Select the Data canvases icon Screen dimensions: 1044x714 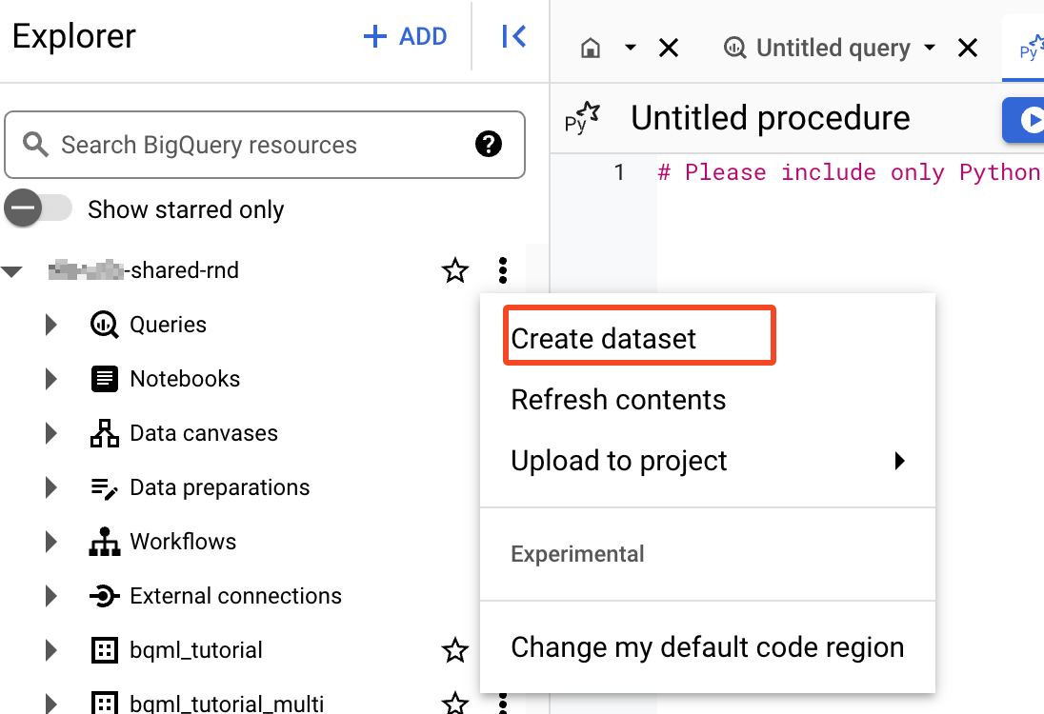coord(104,432)
